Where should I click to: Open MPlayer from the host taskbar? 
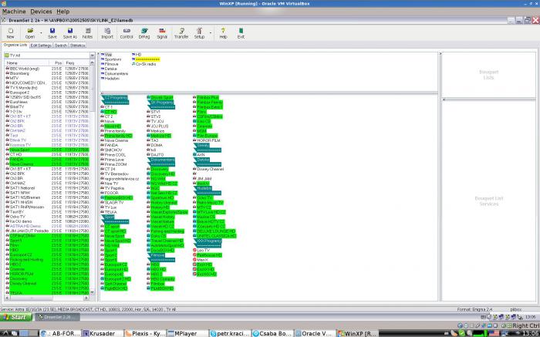(187, 334)
